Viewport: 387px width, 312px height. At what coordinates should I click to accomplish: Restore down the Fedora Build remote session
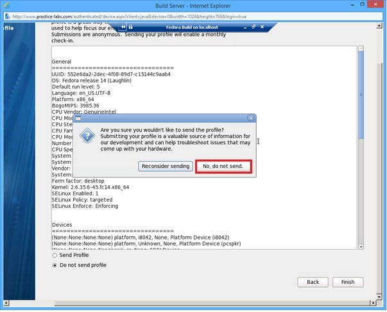(x=254, y=28)
